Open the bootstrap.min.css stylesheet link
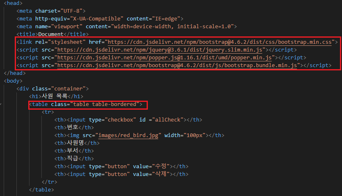Screen dimensions: 342x196 (220, 42)
